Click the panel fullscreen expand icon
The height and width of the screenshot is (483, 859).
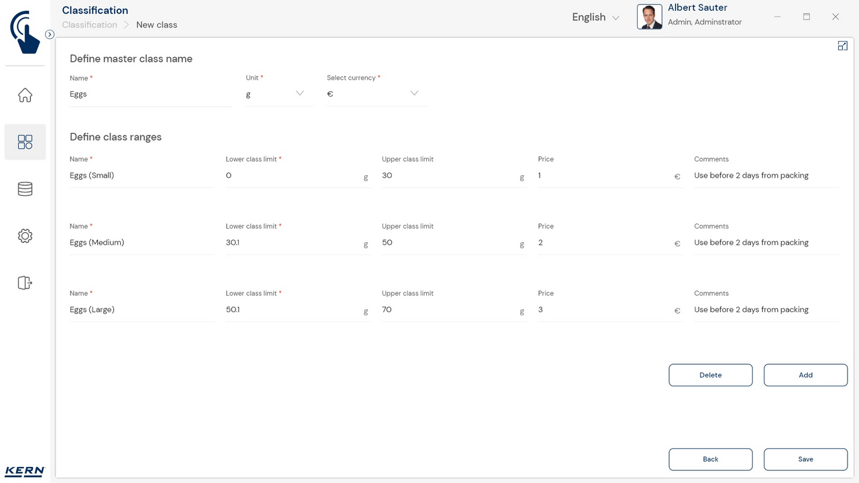(842, 46)
